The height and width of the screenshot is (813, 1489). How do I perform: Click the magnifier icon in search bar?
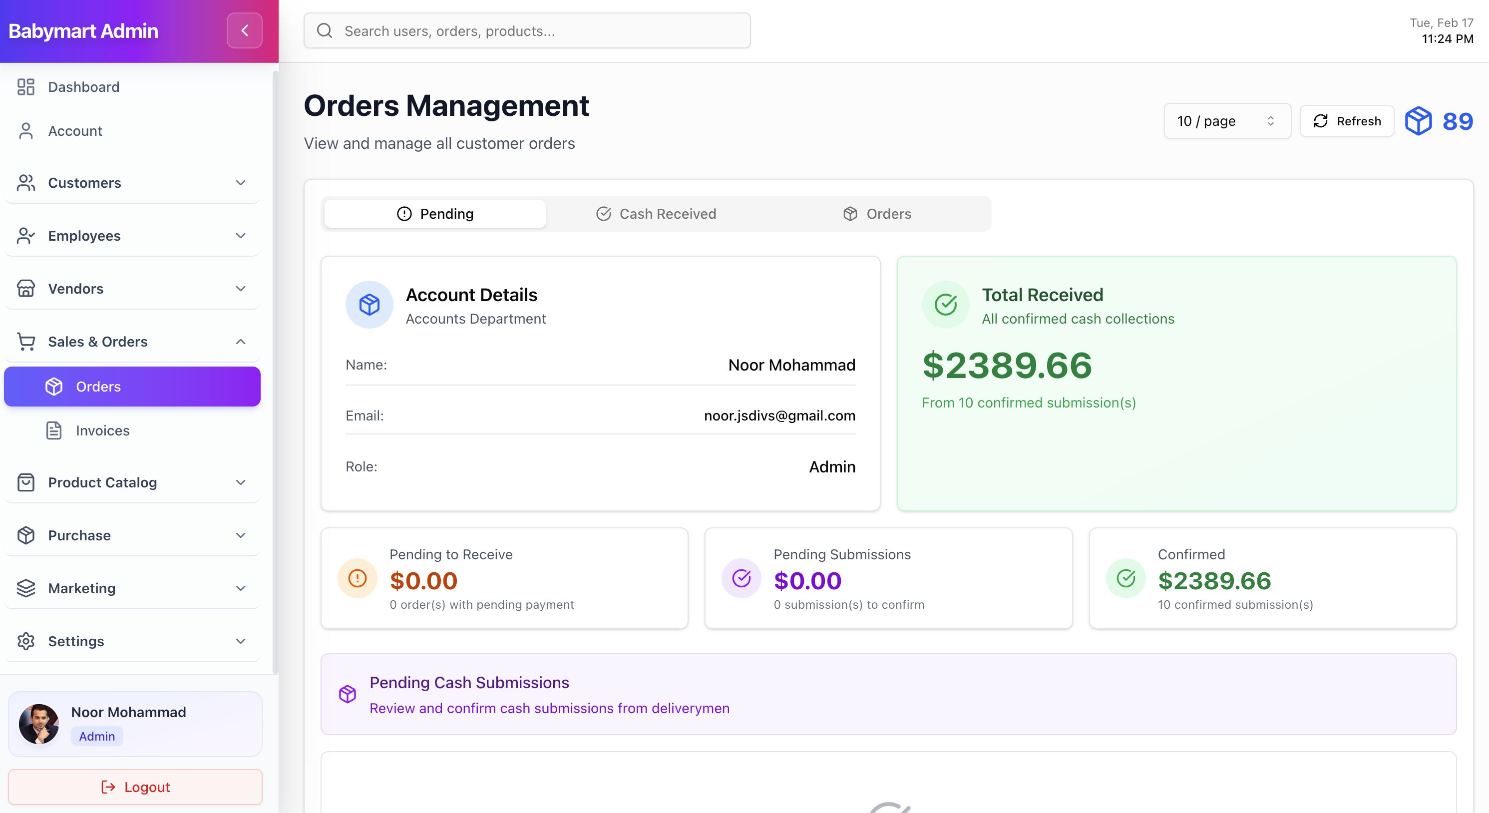point(325,30)
